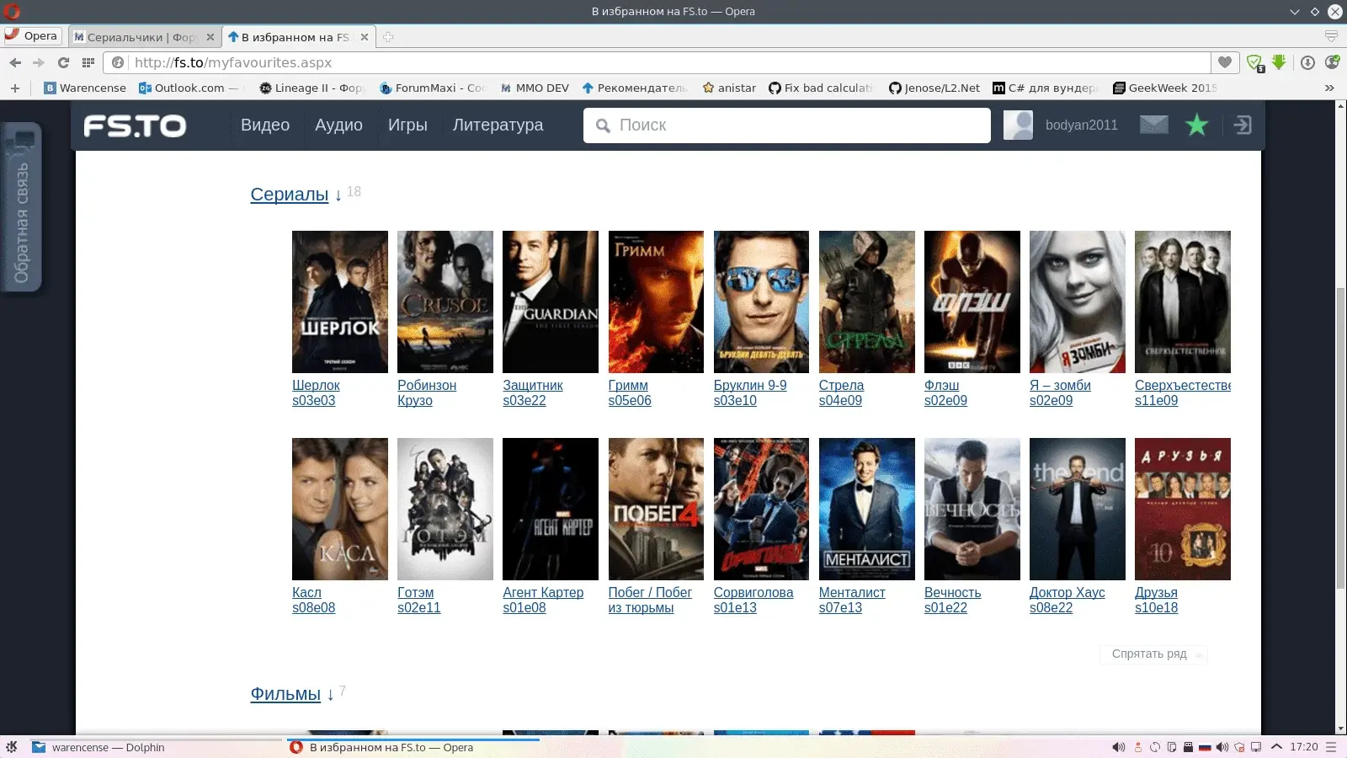Click the green download arrow extension icon

pyautogui.click(x=1279, y=62)
